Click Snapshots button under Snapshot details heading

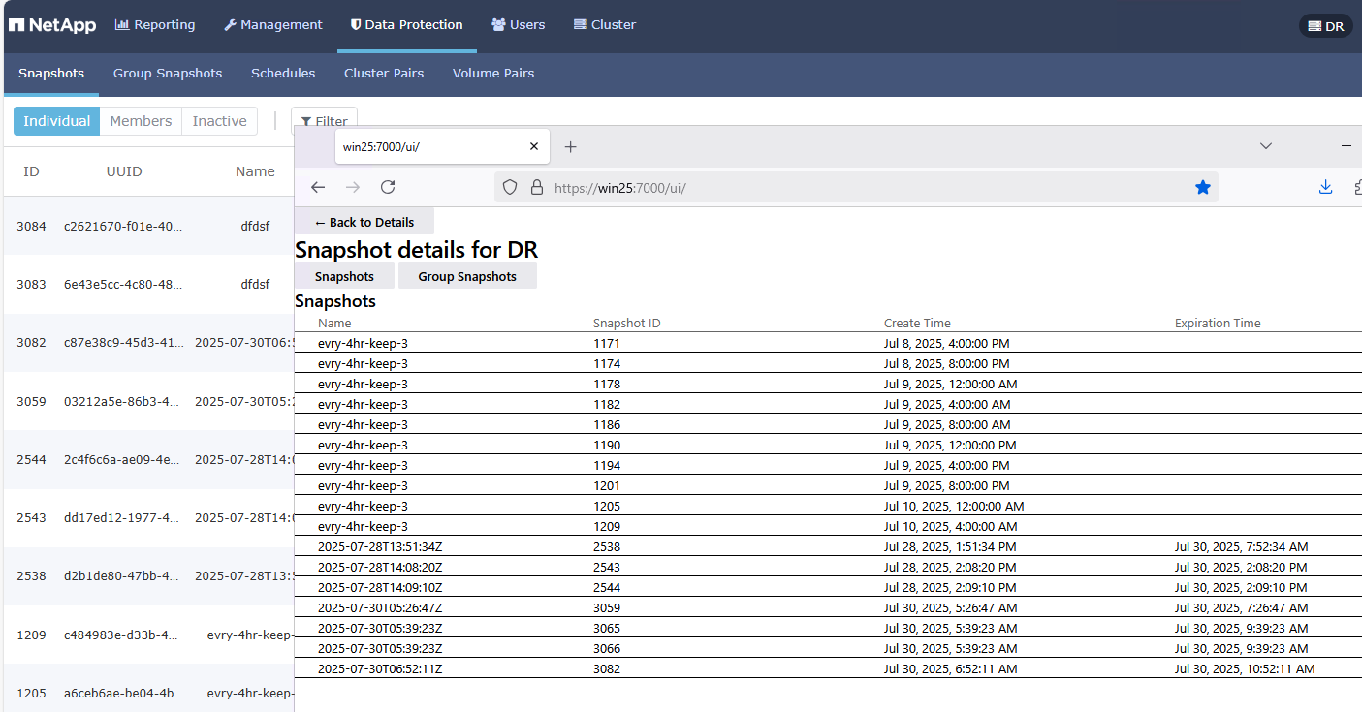[344, 276]
